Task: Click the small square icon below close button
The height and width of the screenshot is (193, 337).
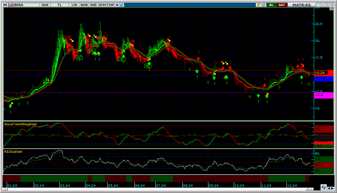Action: (x=332, y=8)
